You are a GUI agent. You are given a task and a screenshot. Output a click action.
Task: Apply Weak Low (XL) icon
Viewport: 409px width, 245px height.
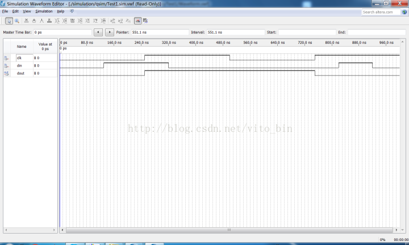pyautogui.click(x=57, y=21)
